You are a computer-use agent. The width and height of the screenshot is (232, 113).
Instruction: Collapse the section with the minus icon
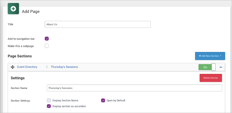click(221, 67)
